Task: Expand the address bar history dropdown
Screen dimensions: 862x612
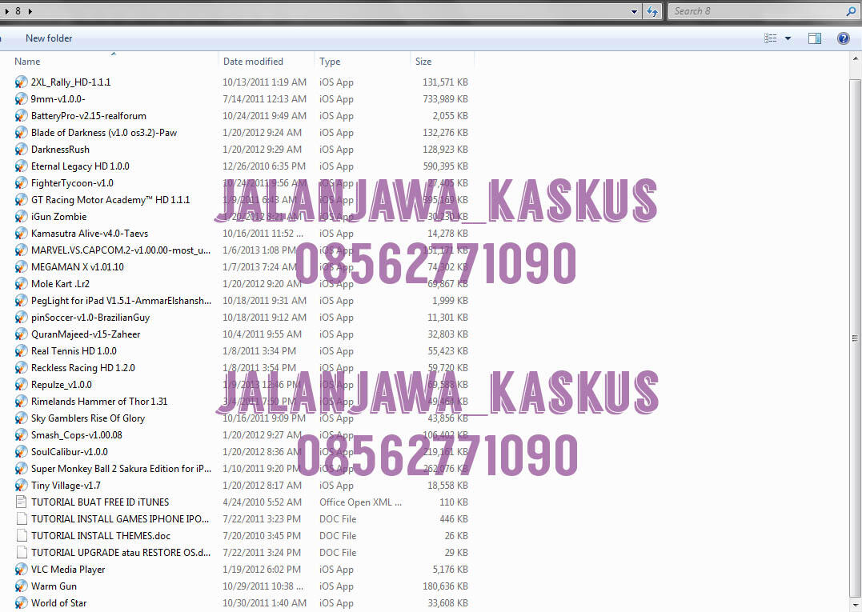Action: click(x=635, y=11)
